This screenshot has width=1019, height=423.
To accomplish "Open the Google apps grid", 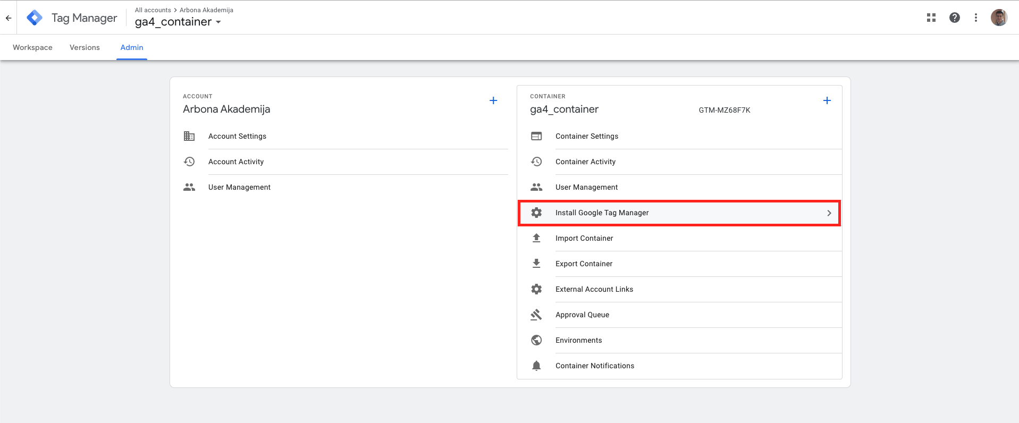I will [x=931, y=18].
